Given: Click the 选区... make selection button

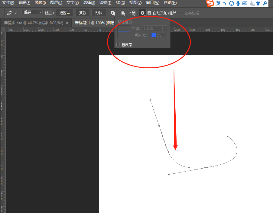Looking at the screenshot, I should (65, 13).
